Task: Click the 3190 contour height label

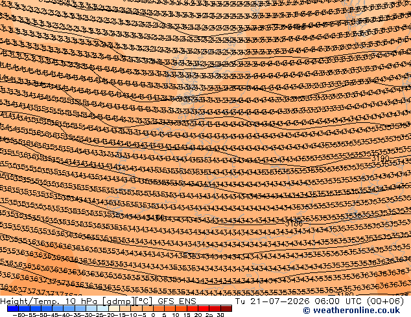Action: [381, 158]
